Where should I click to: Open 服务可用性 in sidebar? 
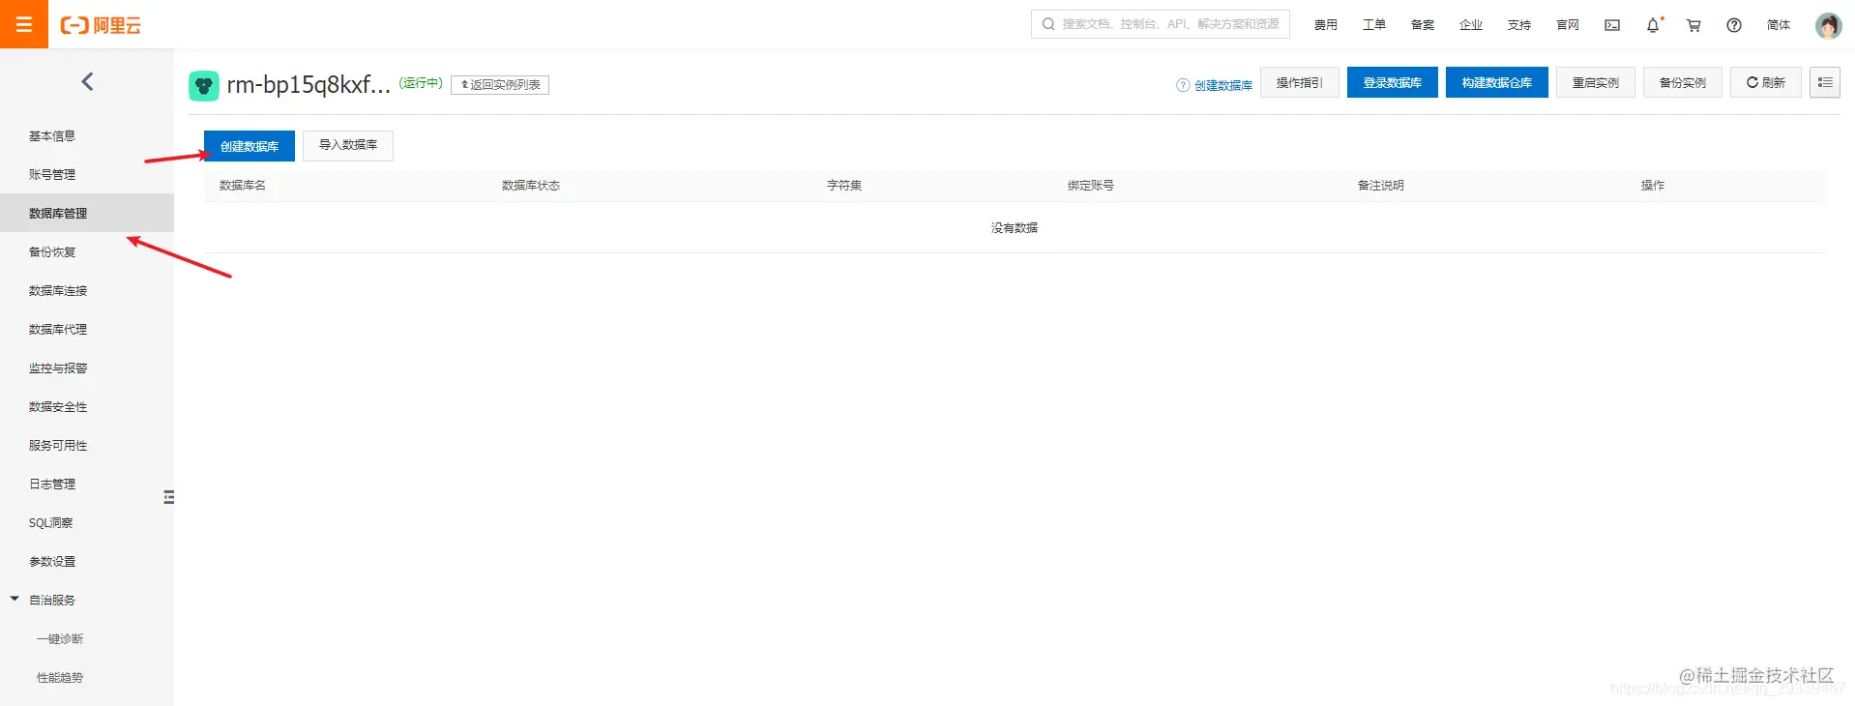pyautogui.click(x=58, y=446)
